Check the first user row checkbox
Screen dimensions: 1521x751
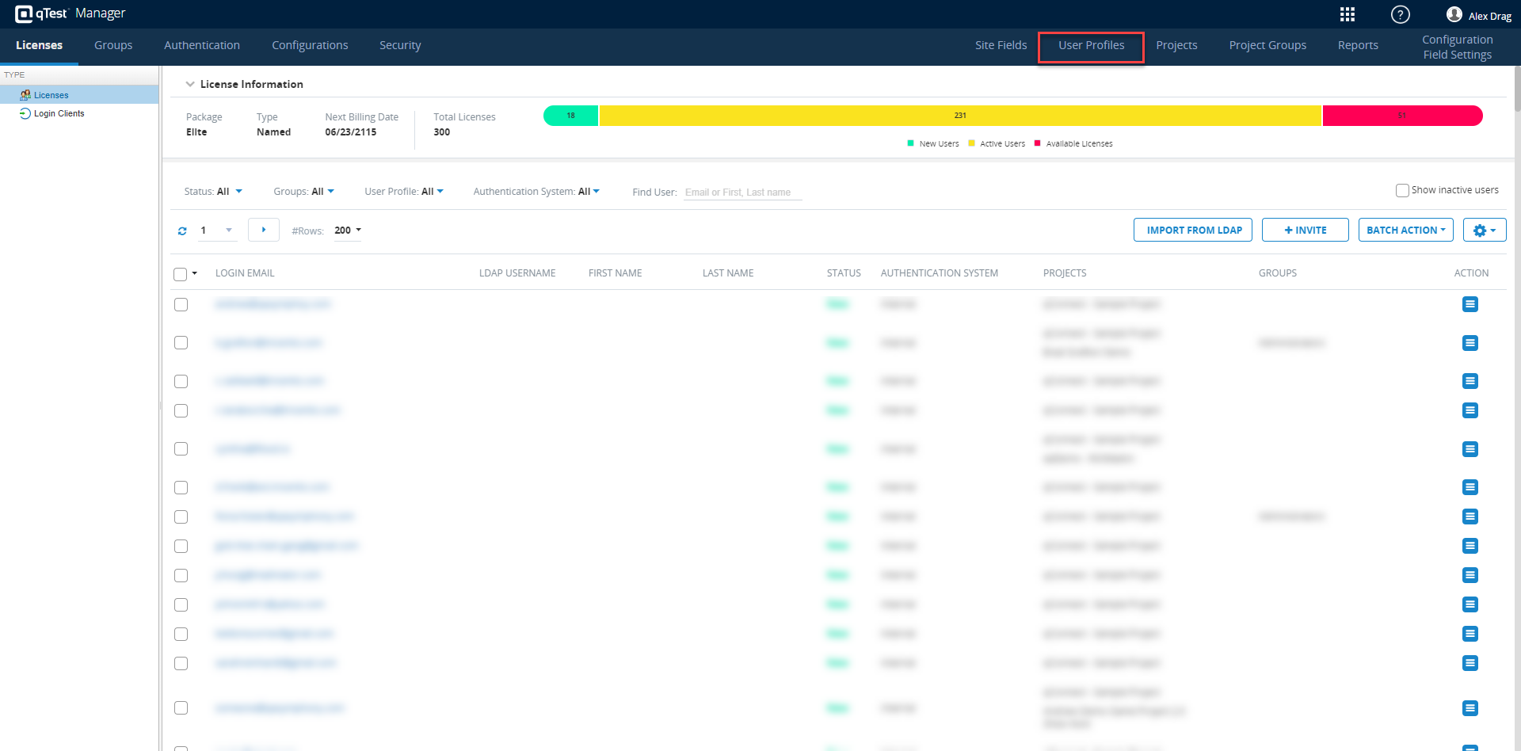(x=181, y=305)
